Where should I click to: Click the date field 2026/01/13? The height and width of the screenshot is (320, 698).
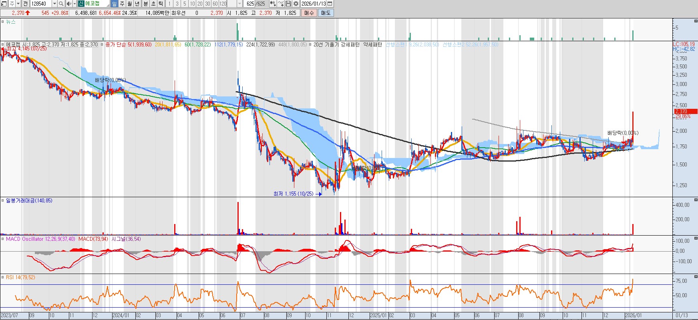(x=314, y=4)
